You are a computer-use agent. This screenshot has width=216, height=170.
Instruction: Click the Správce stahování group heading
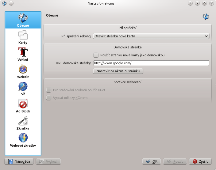(x=128, y=82)
